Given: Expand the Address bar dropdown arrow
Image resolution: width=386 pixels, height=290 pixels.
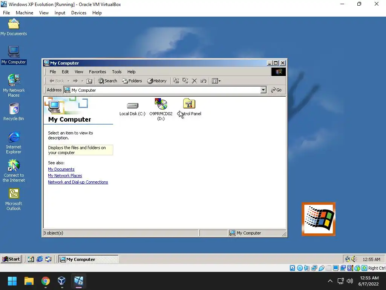Looking at the screenshot, I should point(263,90).
